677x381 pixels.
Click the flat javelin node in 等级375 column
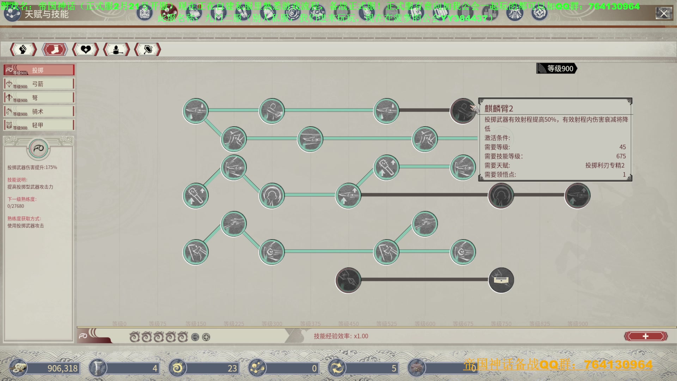(x=310, y=139)
